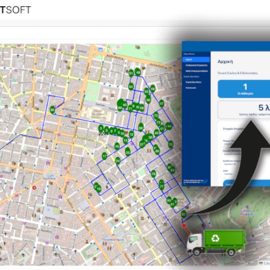270x270 pixels.
Task: Click bin marker 54
Action: point(131,87)
